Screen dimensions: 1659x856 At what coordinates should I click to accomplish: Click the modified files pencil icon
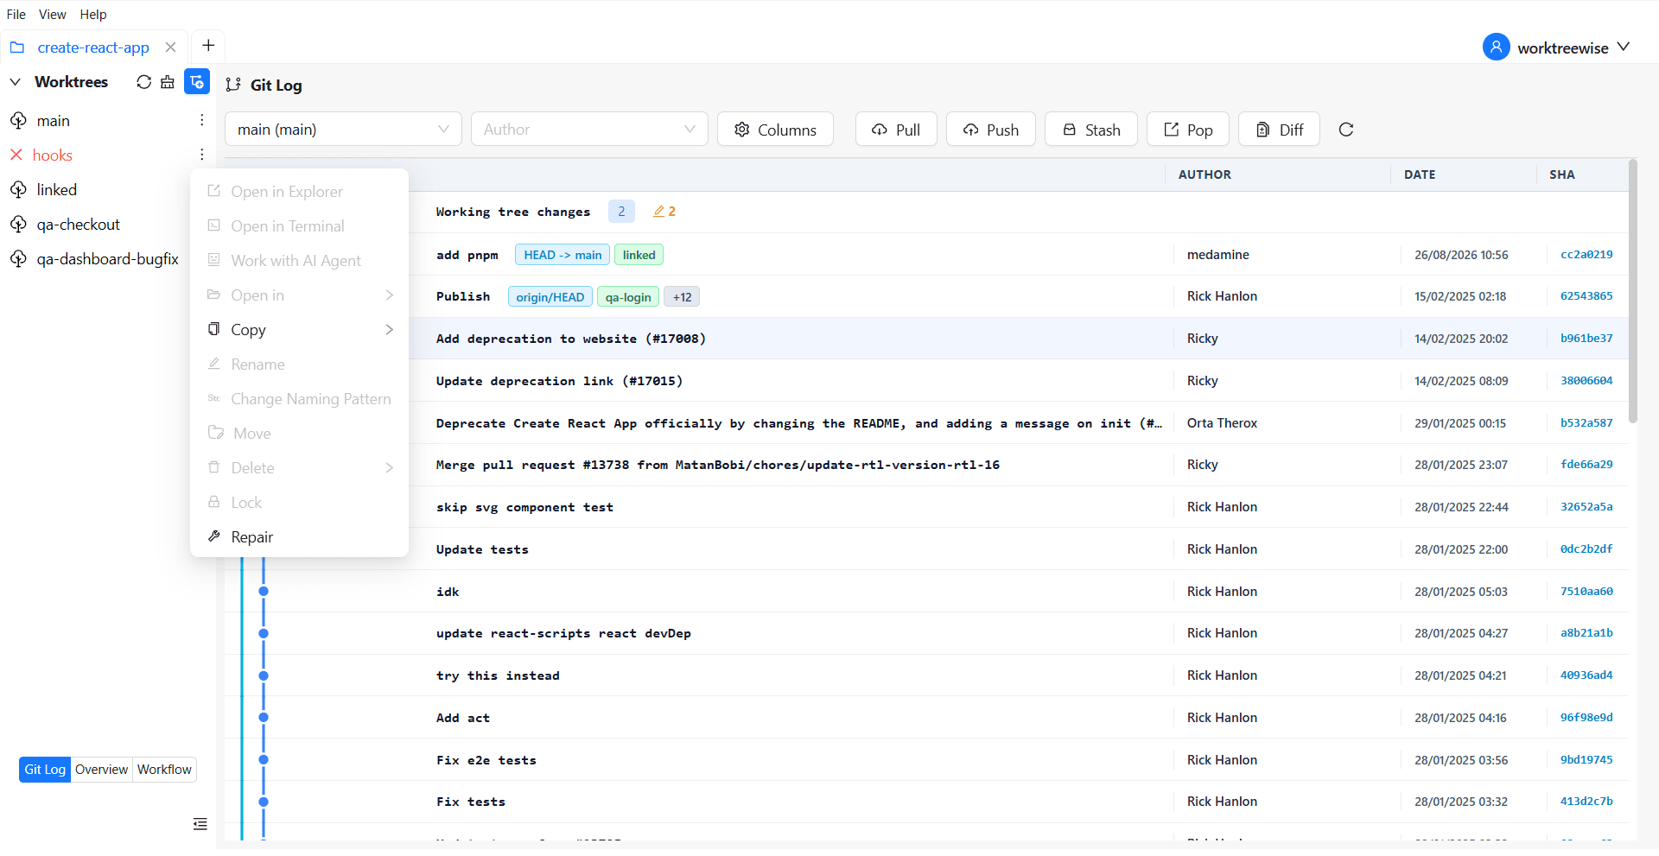[x=658, y=212]
